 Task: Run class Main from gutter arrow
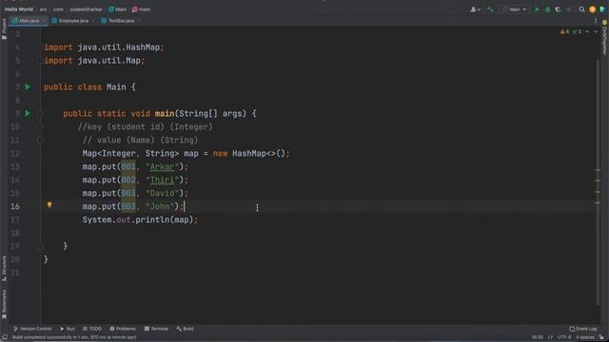point(28,86)
